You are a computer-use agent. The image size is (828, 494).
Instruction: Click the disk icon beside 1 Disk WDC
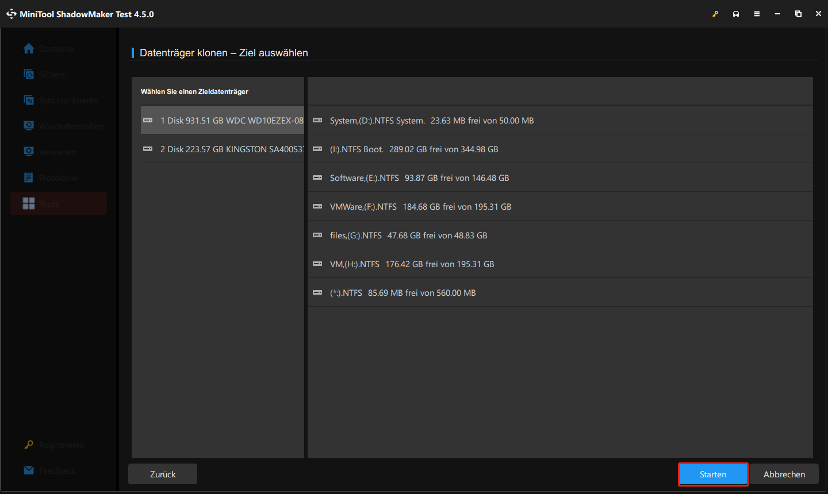point(148,120)
